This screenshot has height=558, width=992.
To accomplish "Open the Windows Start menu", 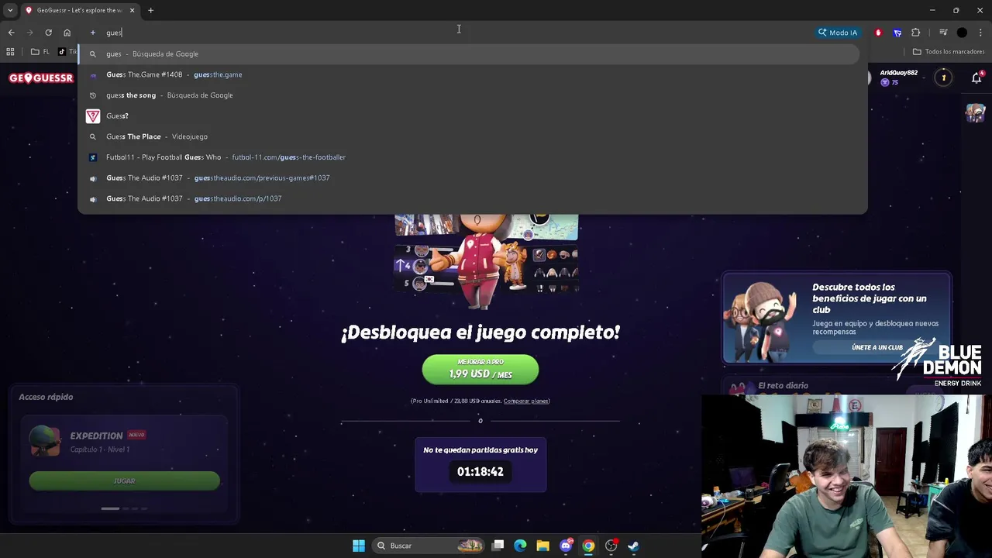I will pos(359,546).
